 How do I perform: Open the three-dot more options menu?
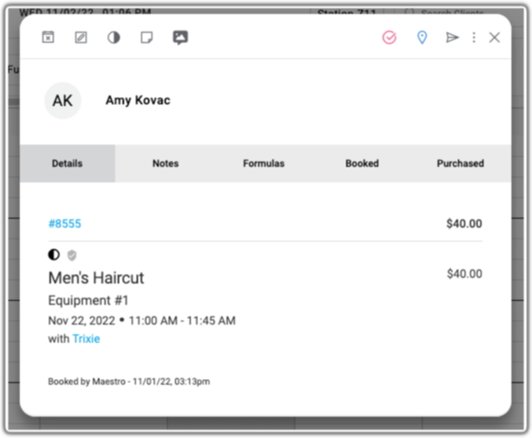click(474, 37)
